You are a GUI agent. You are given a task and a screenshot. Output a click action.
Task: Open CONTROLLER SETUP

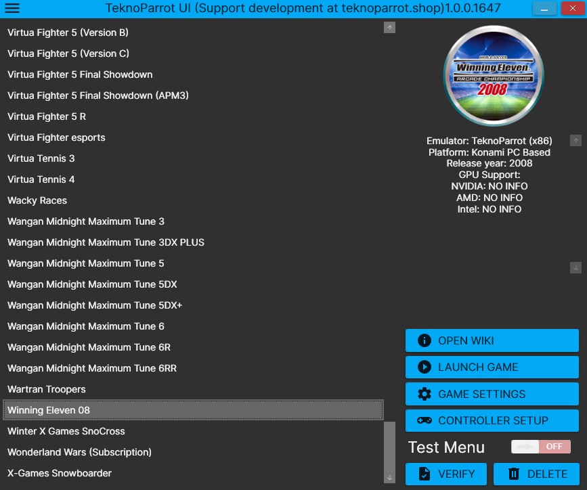[492, 421]
